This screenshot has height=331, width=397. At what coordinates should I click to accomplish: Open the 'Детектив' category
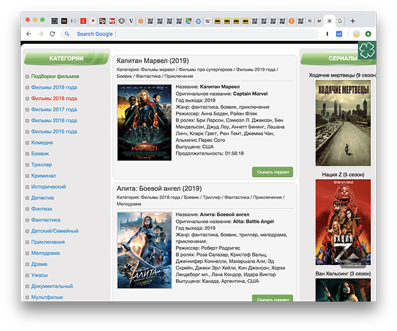(42, 198)
